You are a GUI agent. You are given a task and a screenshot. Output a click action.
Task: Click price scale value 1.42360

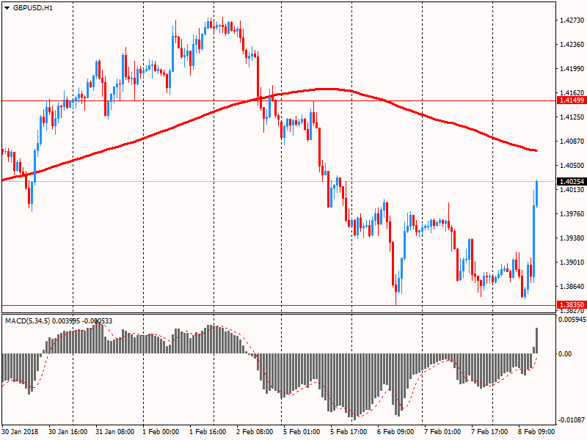pos(572,45)
